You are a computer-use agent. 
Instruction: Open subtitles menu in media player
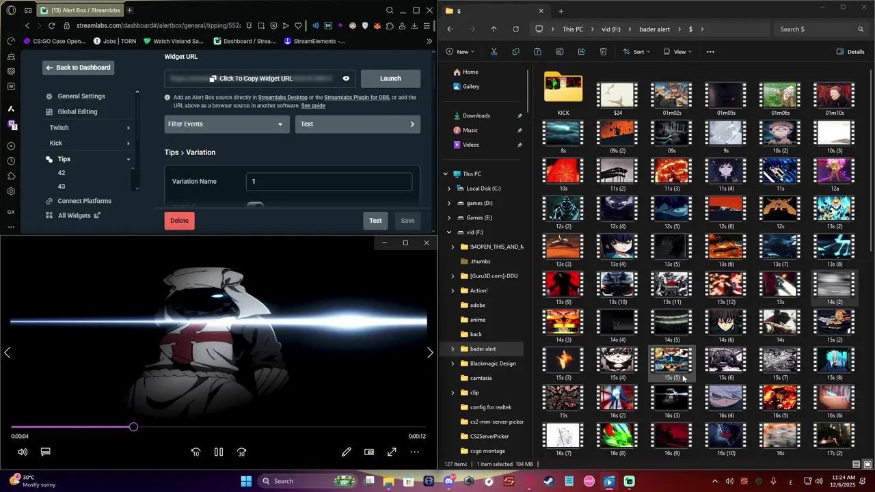pos(46,452)
